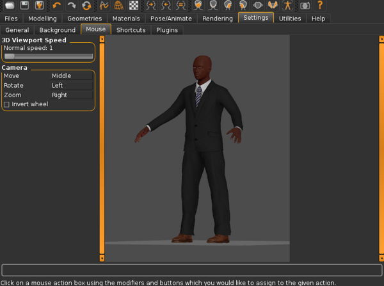The height and width of the screenshot is (286, 384).
Task: Toggle the smooth subdivision icon
Action: (x=104, y=6)
